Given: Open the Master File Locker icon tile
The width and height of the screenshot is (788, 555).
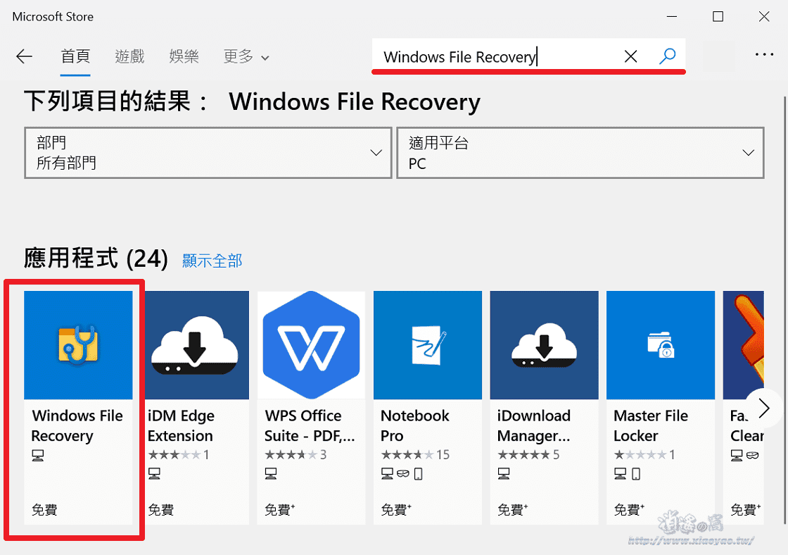Looking at the screenshot, I should [661, 345].
